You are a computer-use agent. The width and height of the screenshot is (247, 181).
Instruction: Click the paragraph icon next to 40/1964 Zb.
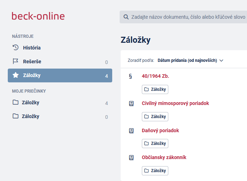[131, 76]
